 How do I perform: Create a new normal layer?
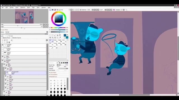(x=2, y=40)
